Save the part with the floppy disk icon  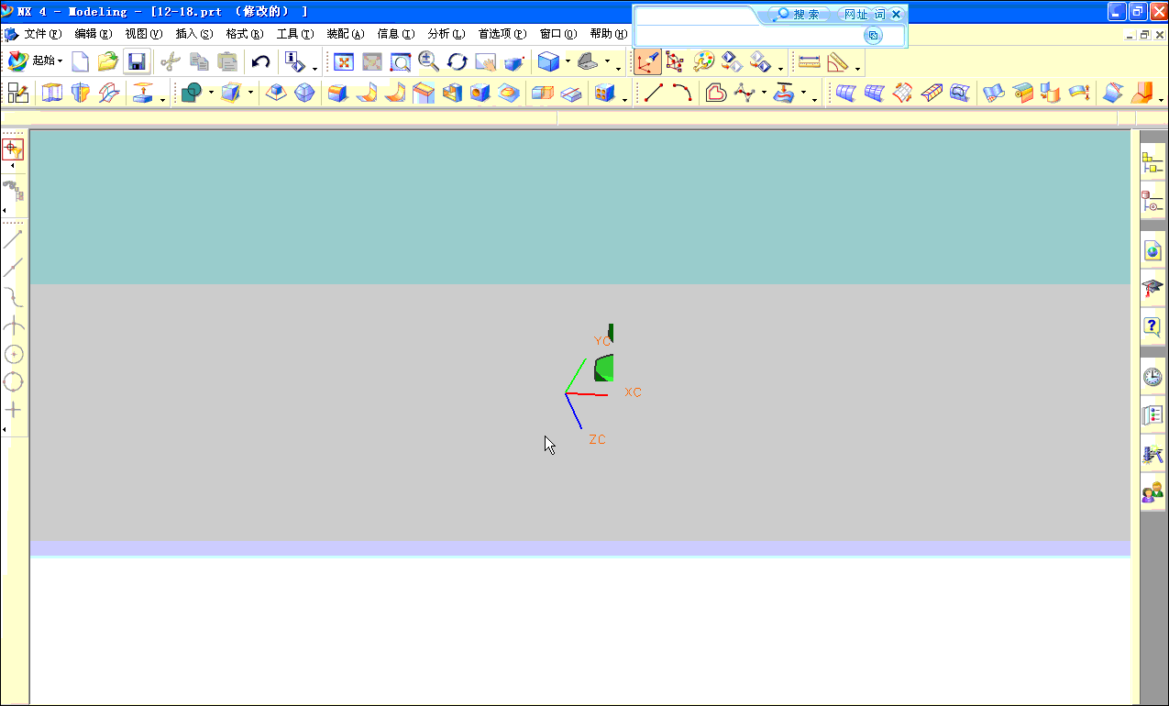[137, 61]
